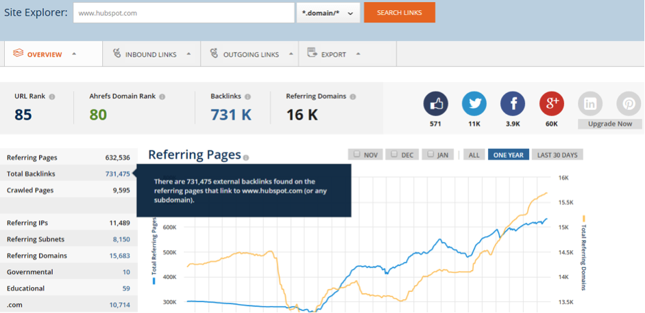This screenshot has height=313, width=645.
Task: Click the info icon next to Referring Pages heading
Action: pos(246,156)
